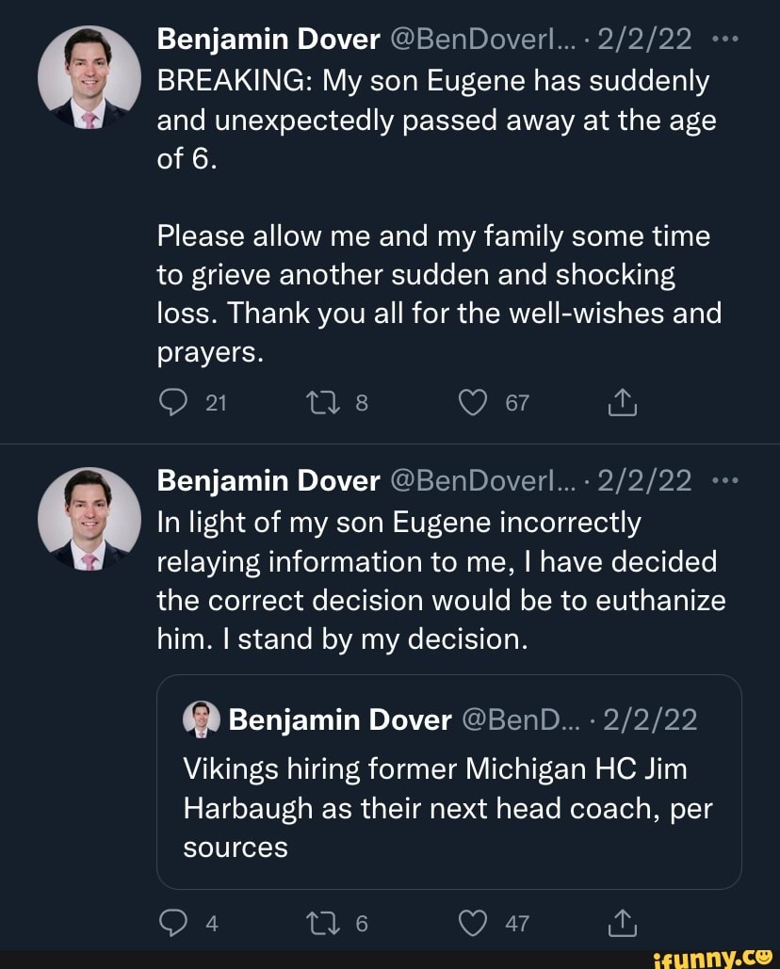Toggle like on the BREAKING announcement tweet
This screenshot has height=969, width=780.
pos(472,402)
